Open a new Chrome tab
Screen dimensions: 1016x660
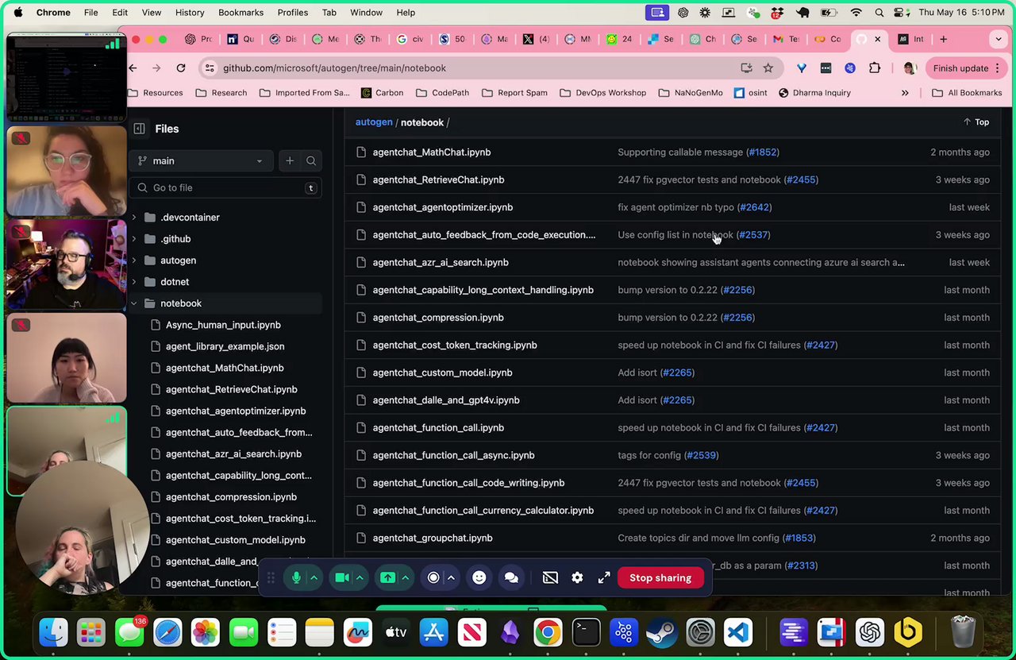tap(943, 39)
